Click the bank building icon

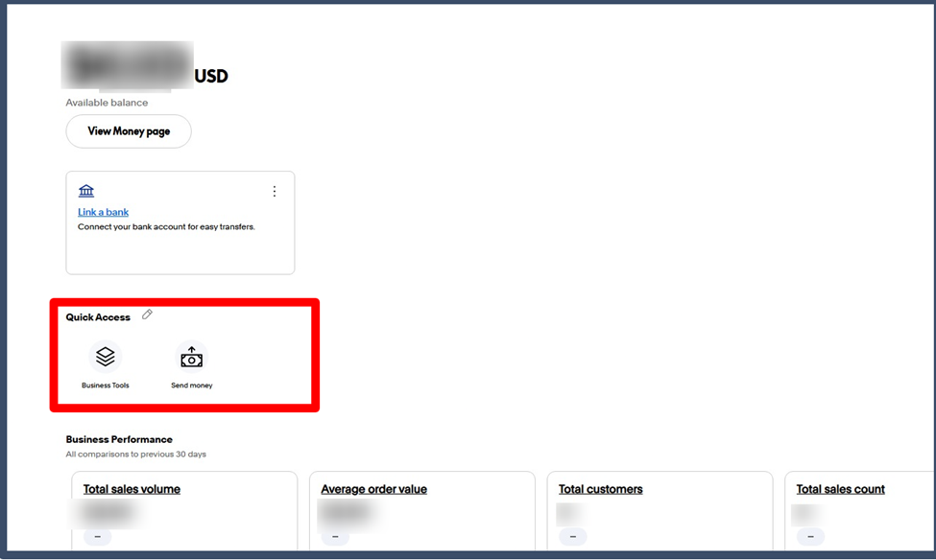[x=86, y=191]
